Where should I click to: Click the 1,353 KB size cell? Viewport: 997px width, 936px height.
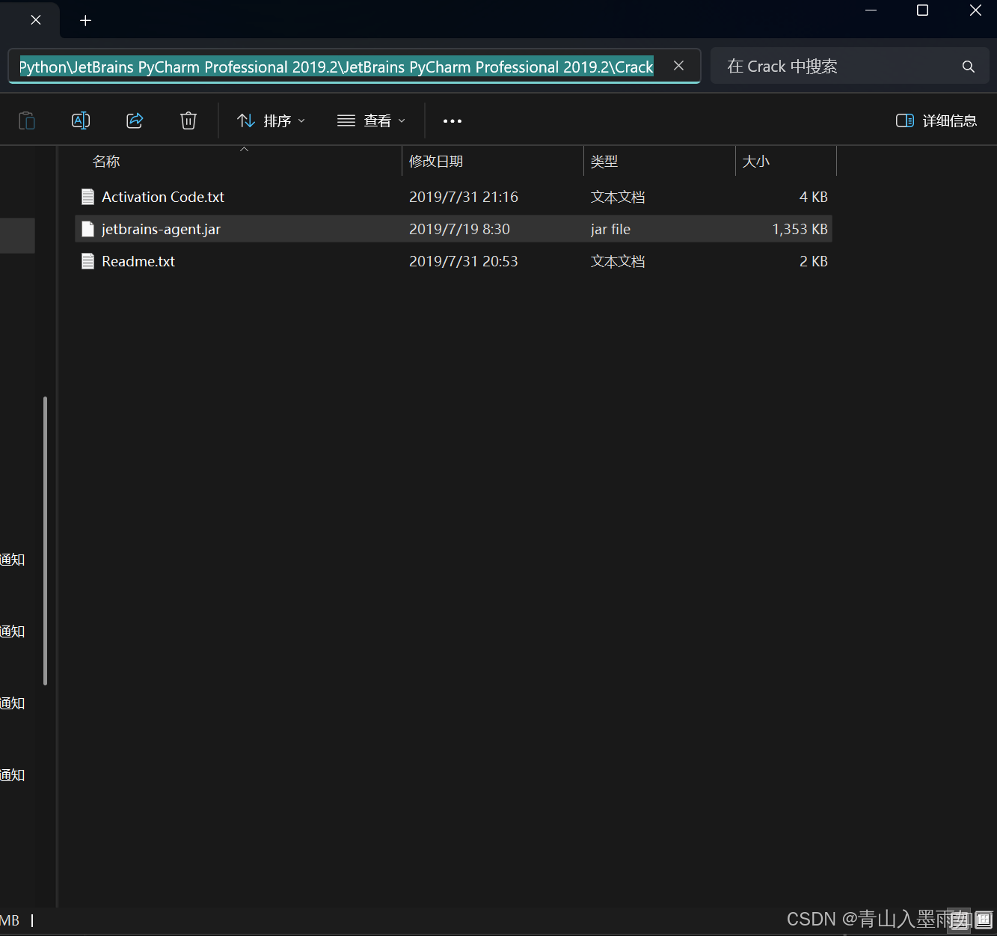[800, 229]
